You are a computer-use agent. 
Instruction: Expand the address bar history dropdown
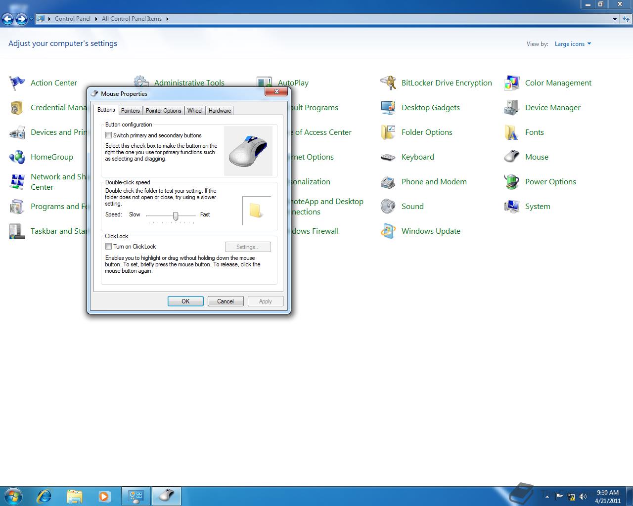click(x=615, y=19)
